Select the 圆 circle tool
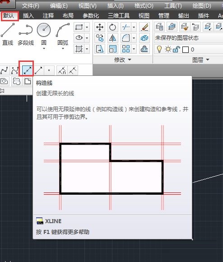The image size is (223, 262). pyautogui.click(x=44, y=34)
